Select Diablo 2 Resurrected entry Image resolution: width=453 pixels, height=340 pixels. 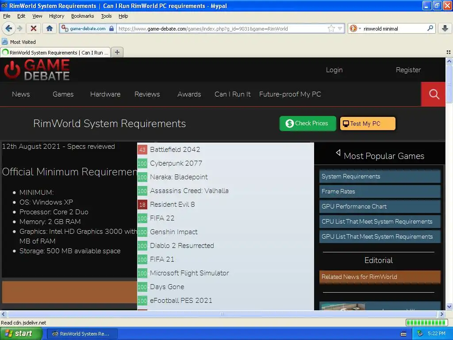click(182, 245)
